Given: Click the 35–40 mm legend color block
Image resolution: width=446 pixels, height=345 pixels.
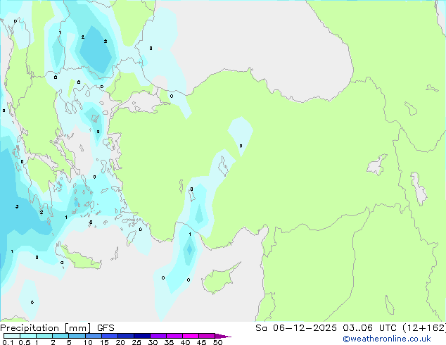Looking at the screenshot, I should pos(174,336).
